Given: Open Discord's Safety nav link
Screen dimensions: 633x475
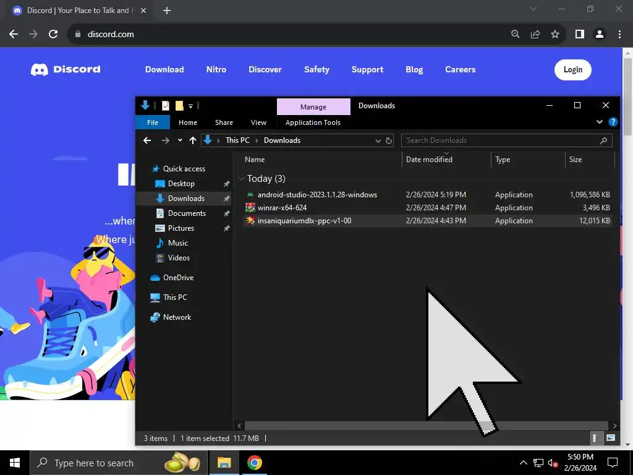Looking at the screenshot, I should 316,69.
